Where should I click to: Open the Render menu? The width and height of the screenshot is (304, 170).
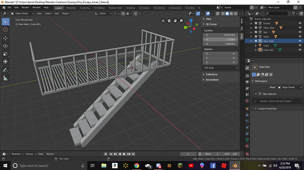click(25, 7)
